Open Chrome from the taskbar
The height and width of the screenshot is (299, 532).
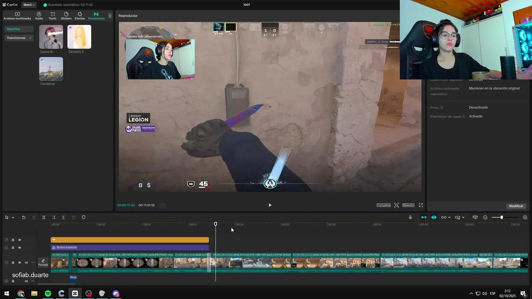point(21,294)
